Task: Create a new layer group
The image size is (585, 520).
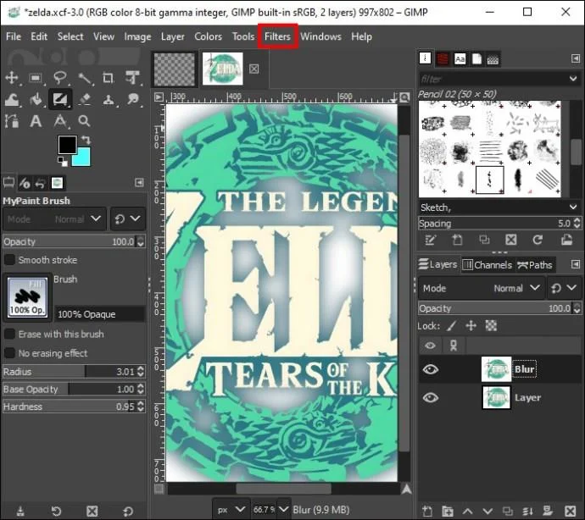Action: 448,511
